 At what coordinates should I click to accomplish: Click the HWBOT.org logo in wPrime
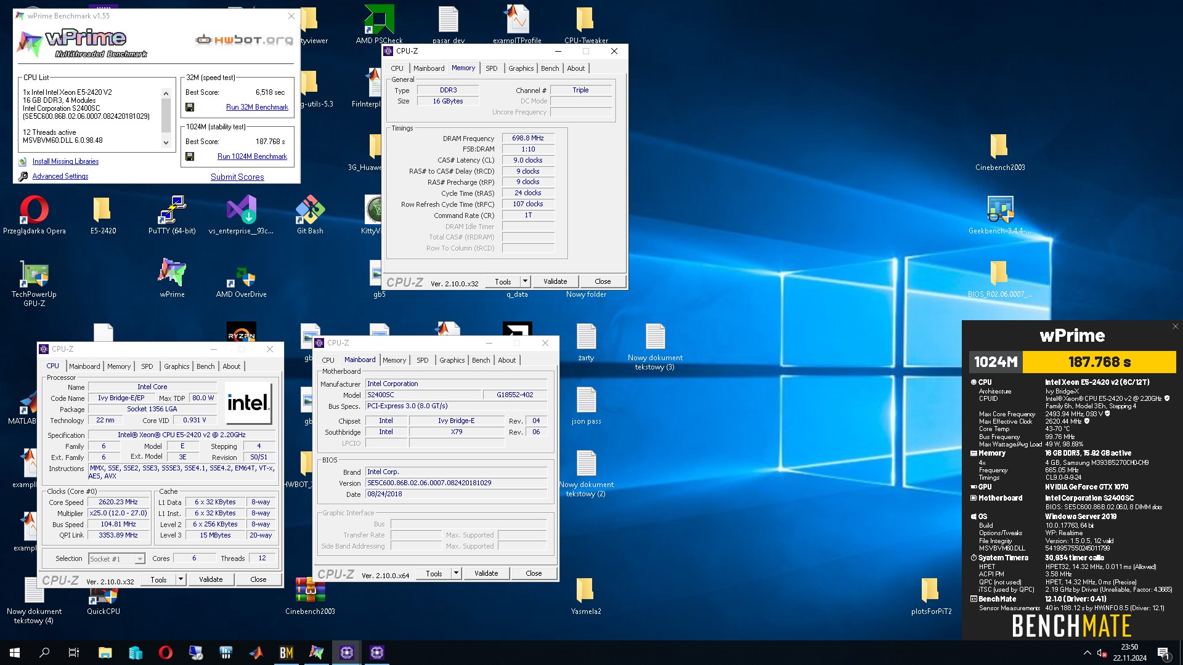click(245, 40)
